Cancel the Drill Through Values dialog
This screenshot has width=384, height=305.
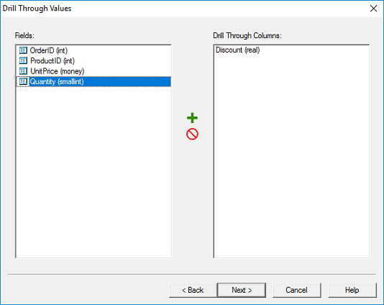click(x=296, y=290)
